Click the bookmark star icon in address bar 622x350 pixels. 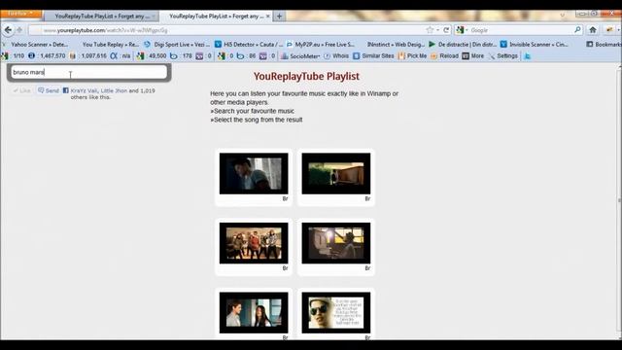click(x=430, y=30)
